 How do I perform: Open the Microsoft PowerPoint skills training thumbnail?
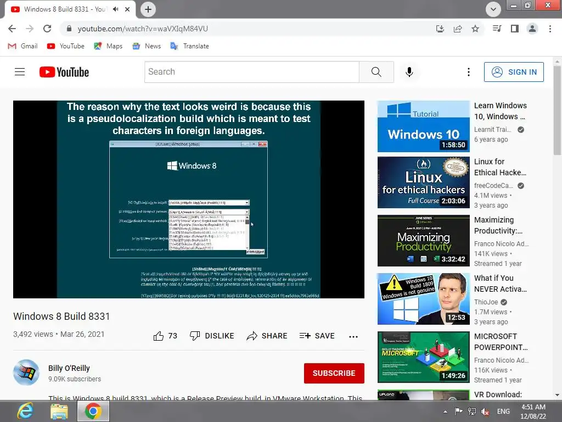click(424, 357)
